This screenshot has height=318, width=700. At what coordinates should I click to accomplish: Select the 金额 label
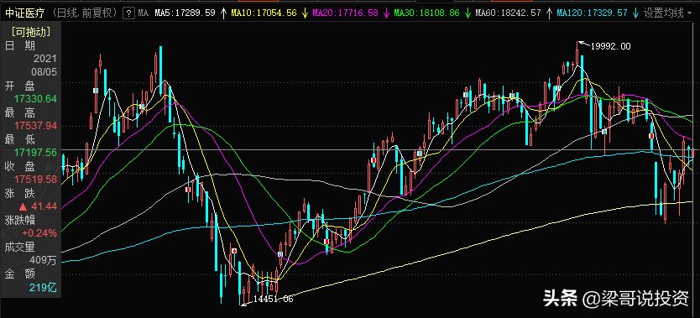click(20, 274)
